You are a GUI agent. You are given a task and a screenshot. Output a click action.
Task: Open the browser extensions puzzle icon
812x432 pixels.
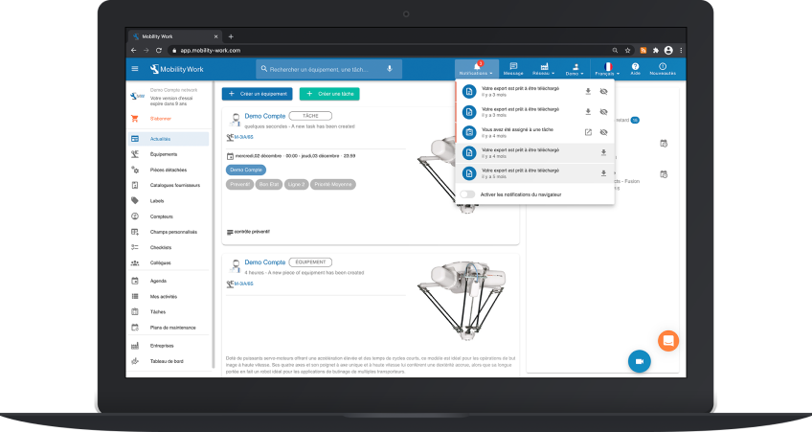(x=656, y=50)
